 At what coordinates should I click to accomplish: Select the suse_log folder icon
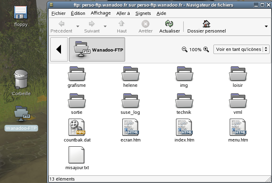pyautogui.click(x=130, y=101)
